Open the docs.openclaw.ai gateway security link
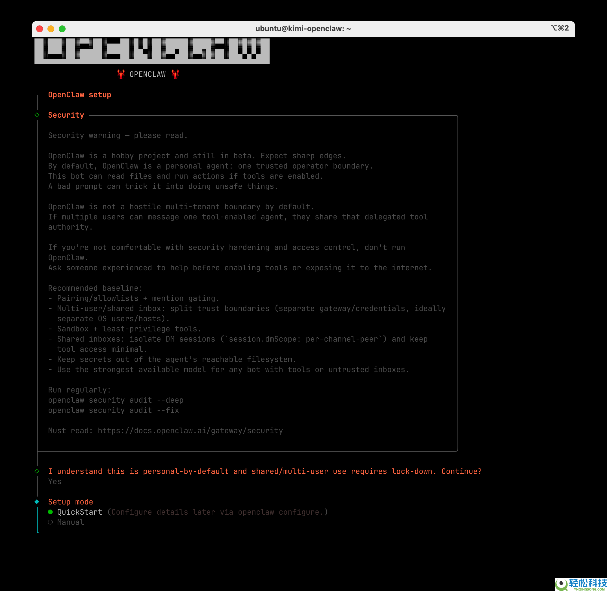Screen dimensions: 607x591 pos(190,430)
